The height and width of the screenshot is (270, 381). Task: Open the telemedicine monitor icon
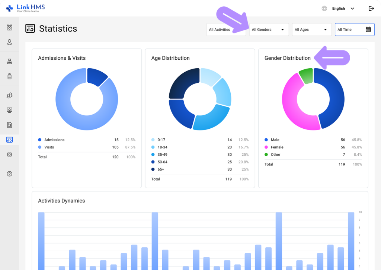[x=9, y=110]
